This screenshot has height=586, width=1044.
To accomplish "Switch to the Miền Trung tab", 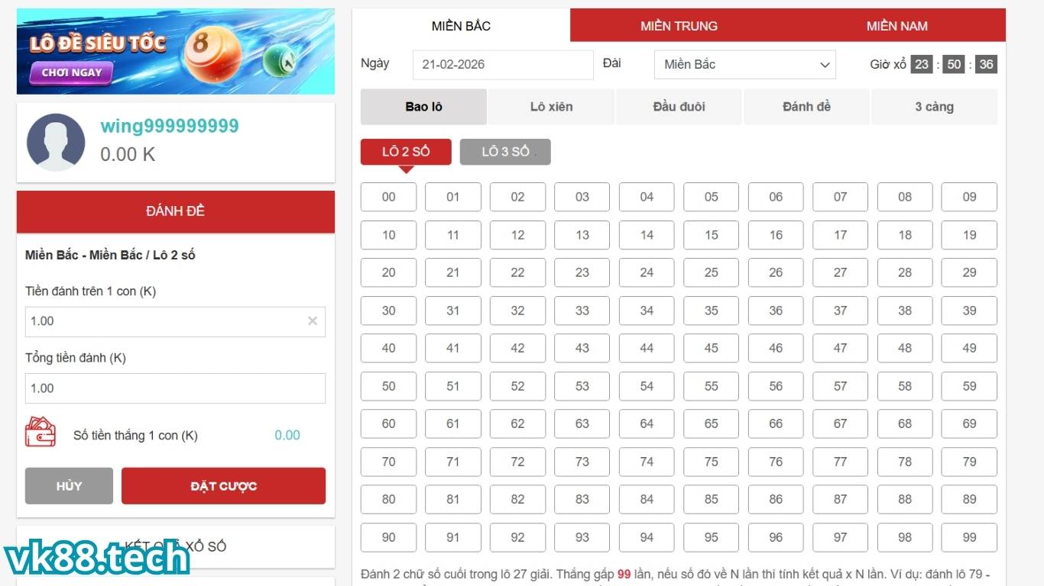I will (x=679, y=26).
